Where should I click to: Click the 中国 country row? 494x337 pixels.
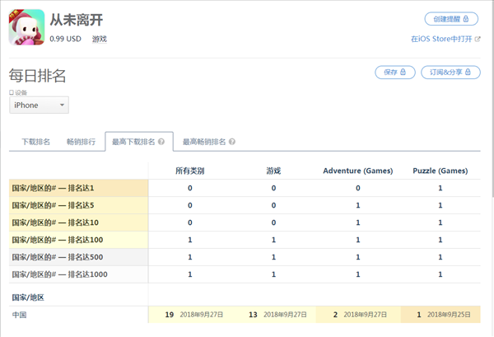tap(20, 315)
